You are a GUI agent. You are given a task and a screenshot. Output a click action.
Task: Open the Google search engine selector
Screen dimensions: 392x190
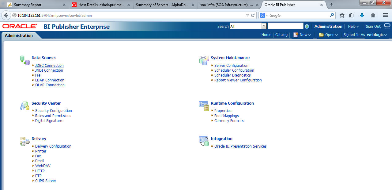(x=264, y=15)
